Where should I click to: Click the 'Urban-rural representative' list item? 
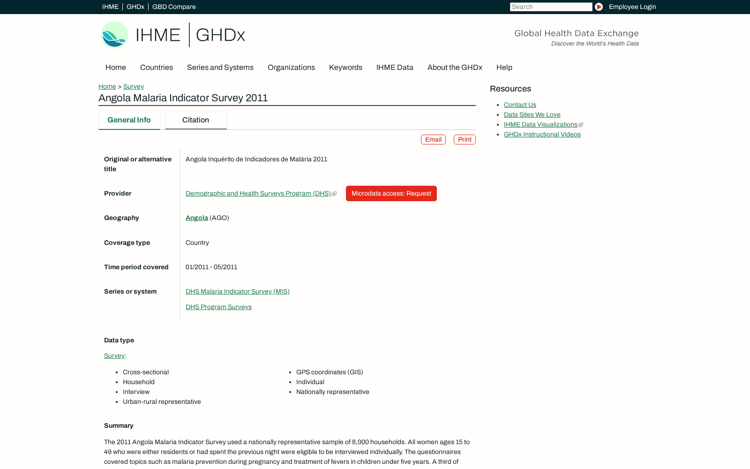coord(162,402)
